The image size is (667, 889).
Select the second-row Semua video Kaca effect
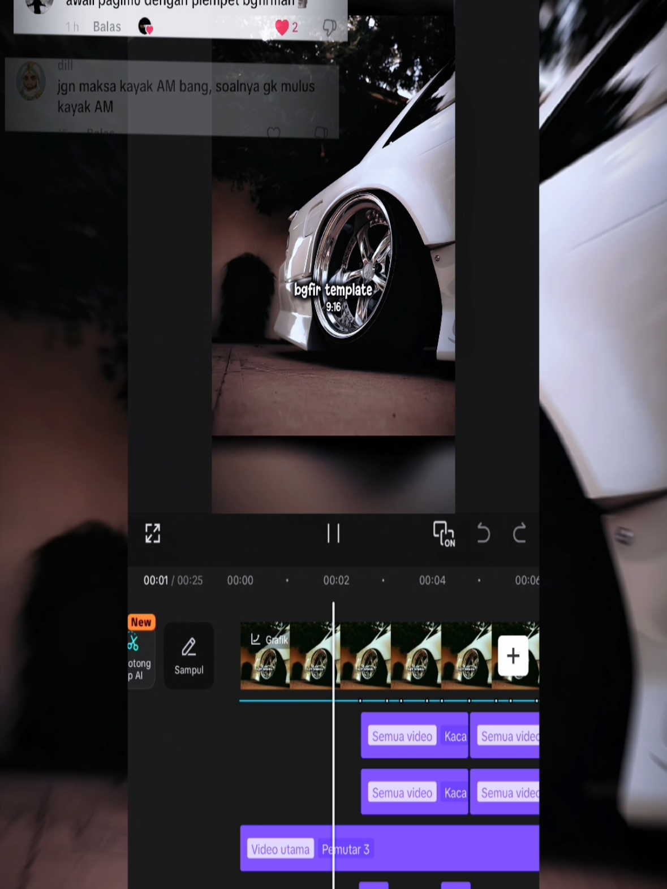point(415,792)
